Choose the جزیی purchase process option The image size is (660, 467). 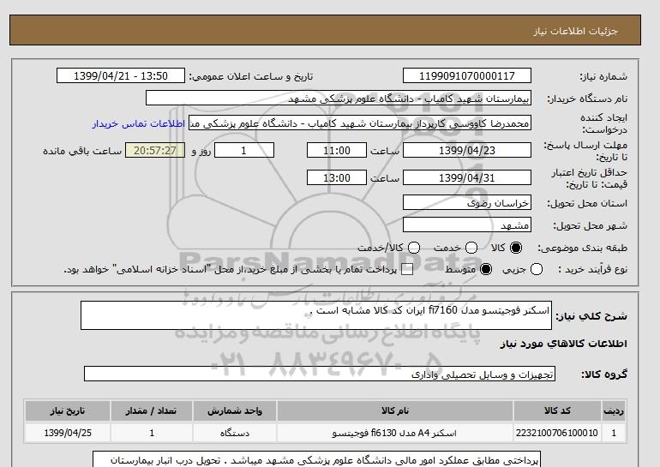[537, 269]
